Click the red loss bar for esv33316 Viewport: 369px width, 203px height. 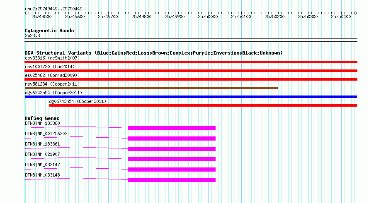click(191, 62)
